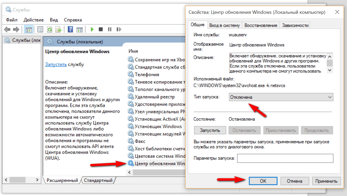Click the Остановить button in the dialog
Screen dimensions: 347x196
[244, 130]
